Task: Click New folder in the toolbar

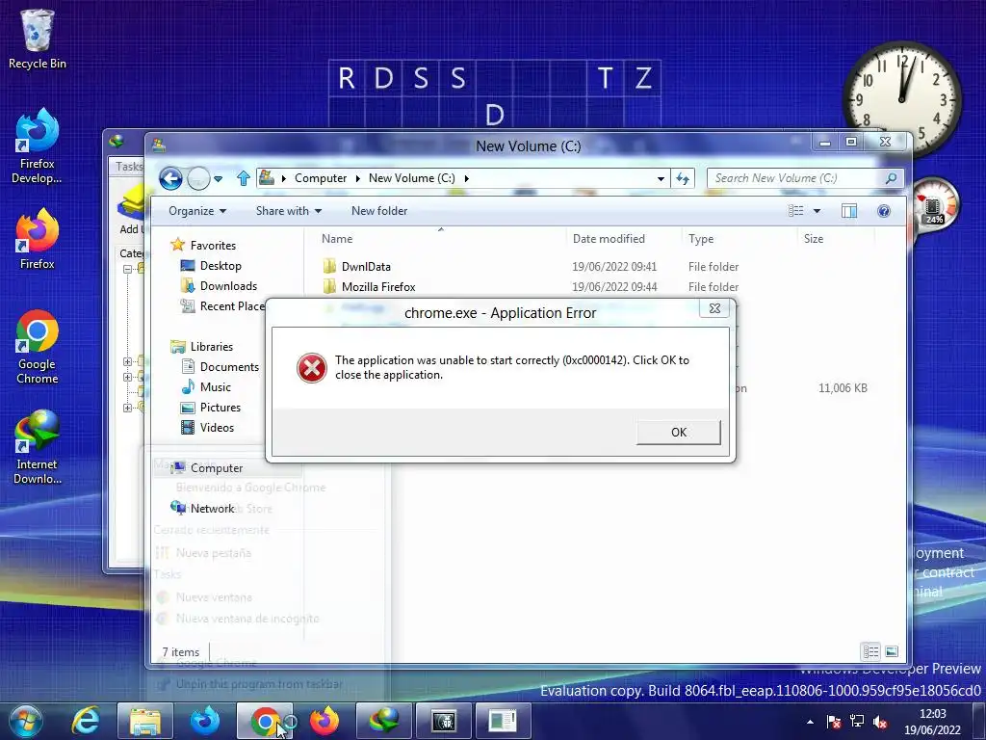Action: pyautogui.click(x=379, y=211)
